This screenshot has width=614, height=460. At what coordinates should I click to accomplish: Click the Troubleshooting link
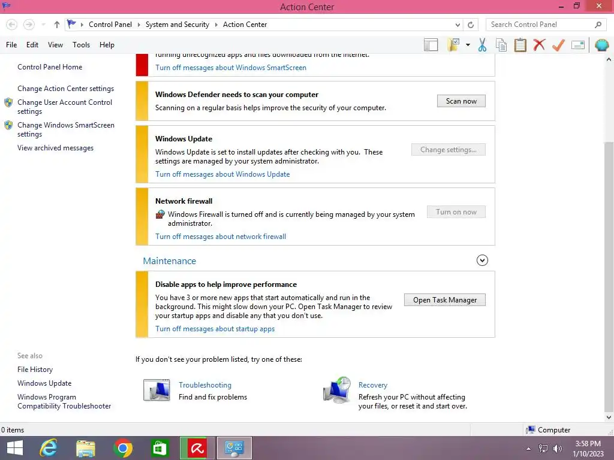[205, 385]
